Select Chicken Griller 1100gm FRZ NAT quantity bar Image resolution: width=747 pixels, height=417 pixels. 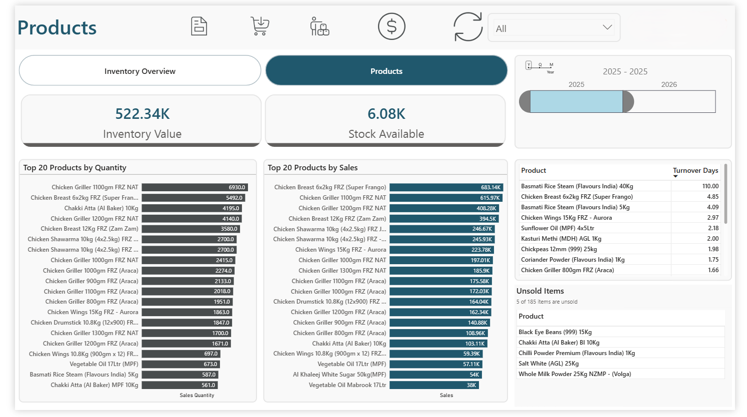tap(194, 187)
